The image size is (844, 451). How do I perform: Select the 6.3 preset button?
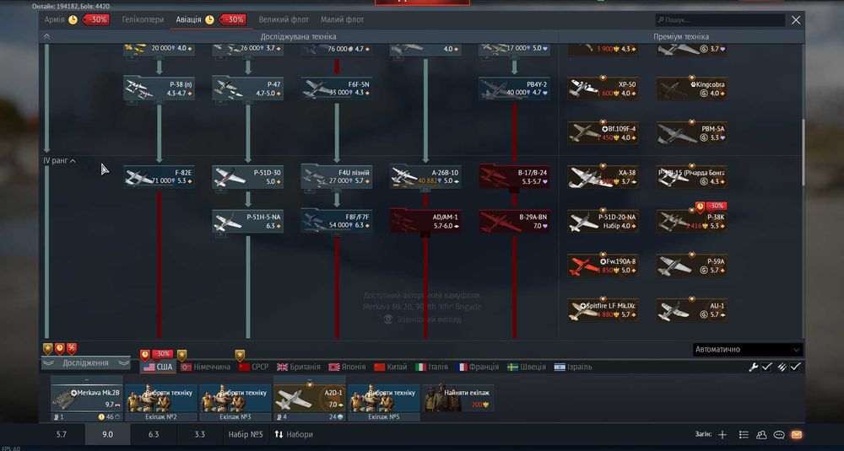pos(154,434)
